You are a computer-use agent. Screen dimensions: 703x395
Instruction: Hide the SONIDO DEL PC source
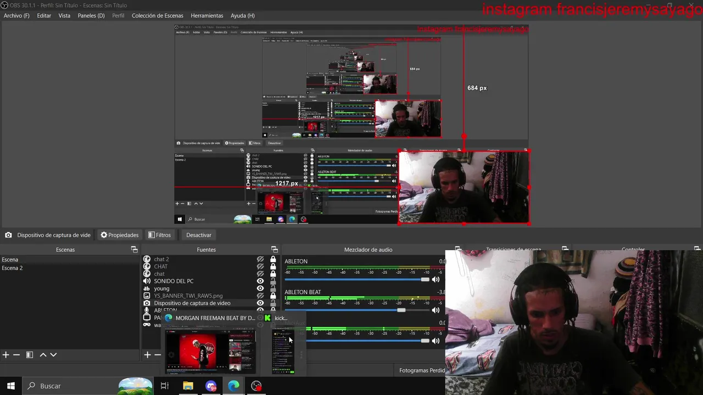pos(260,281)
